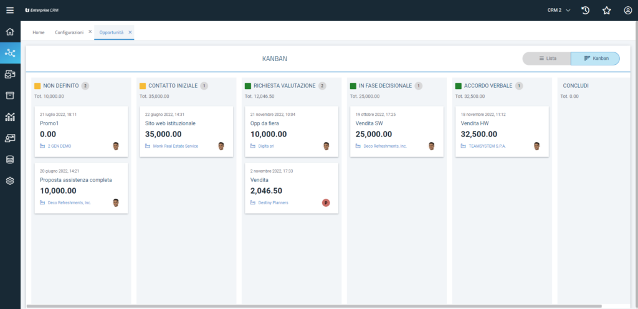Image resolution: width=638 pixels, height=309 pixels.
Task: Open the Digita srl company link
Action: (x=266, y=146)
